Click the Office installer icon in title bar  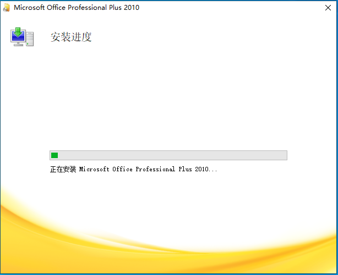tap(7, 8)
